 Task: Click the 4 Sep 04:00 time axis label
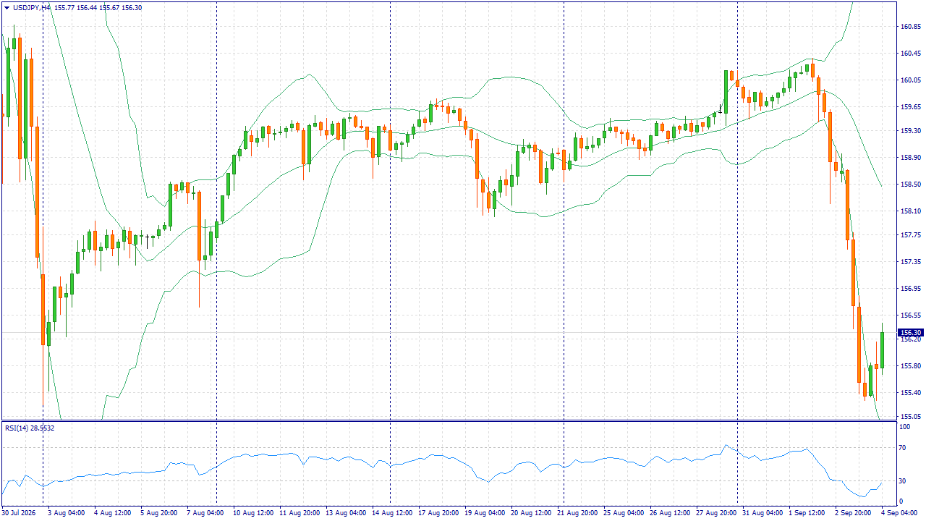[899, 513]
